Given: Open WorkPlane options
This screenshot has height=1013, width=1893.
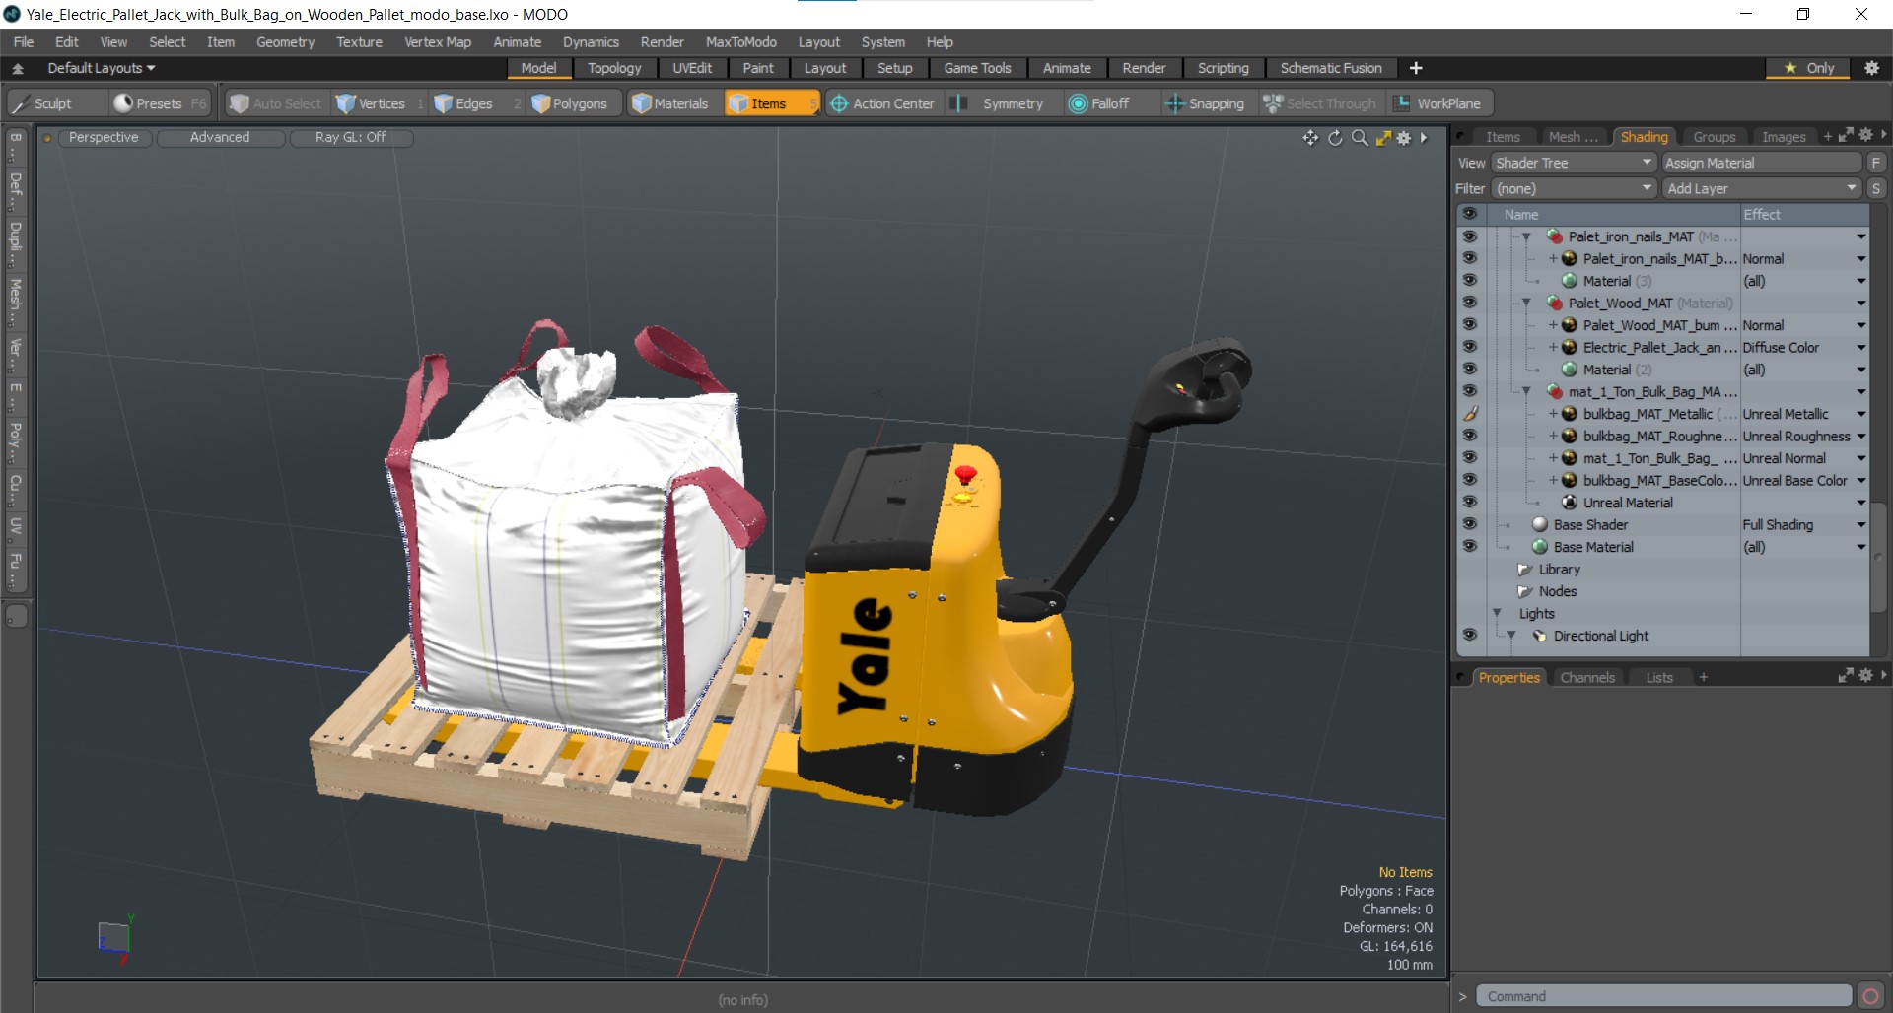Looking at the screenshot, I should 1437,103.
